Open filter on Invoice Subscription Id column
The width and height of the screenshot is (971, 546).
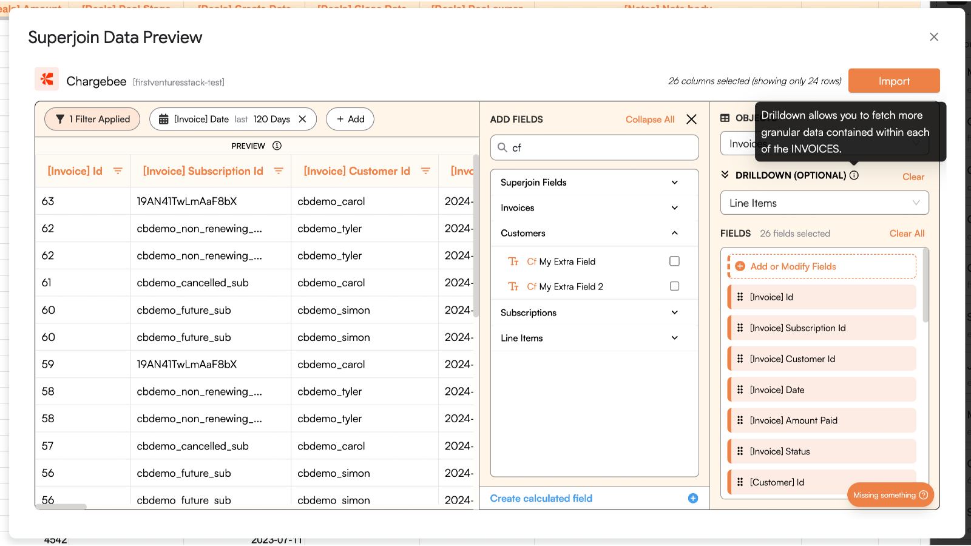[x=279, y=171]
